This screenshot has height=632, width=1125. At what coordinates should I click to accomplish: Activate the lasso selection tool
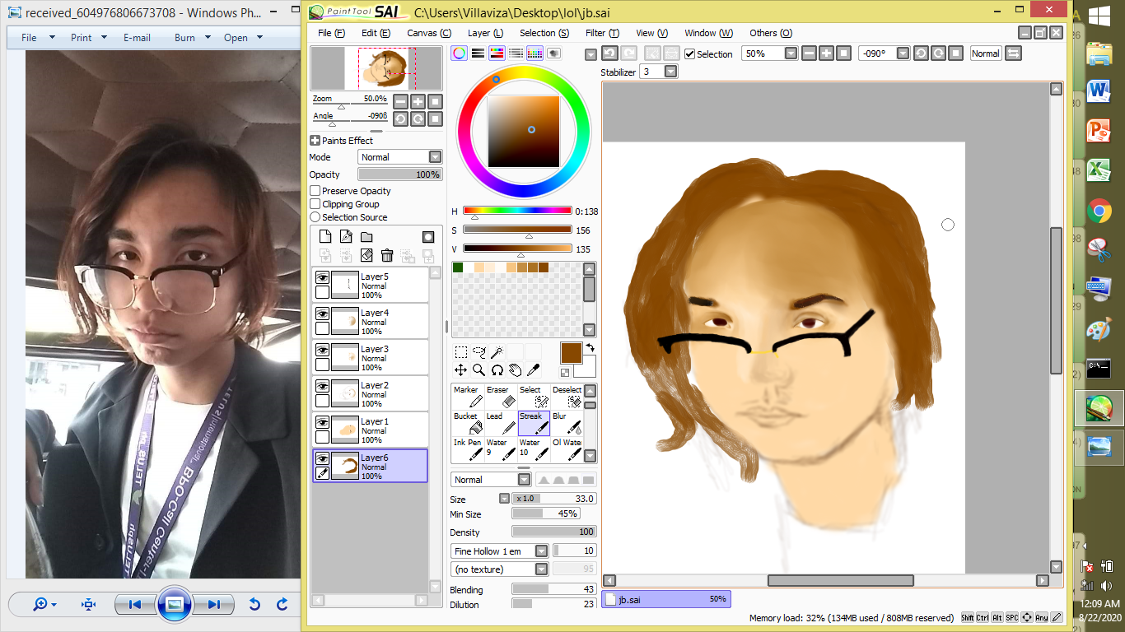[x=479, y=352]
